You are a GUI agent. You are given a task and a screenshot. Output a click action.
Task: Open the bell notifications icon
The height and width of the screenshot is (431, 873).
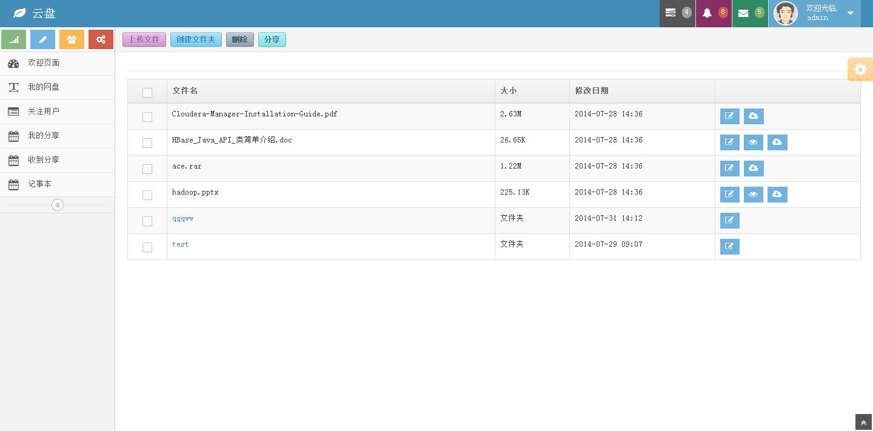point(707,13)
